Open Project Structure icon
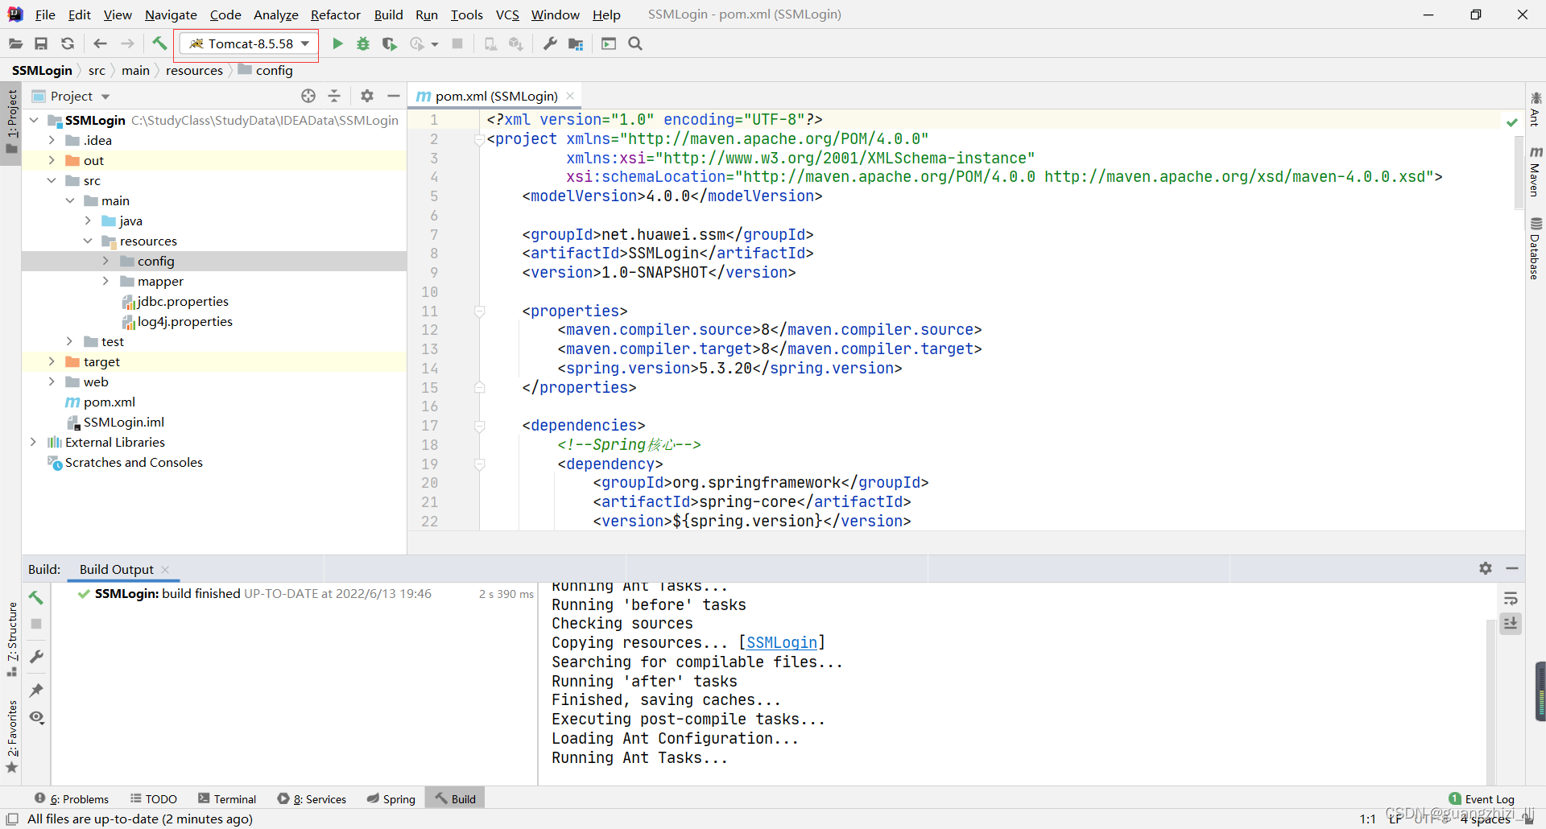The height and width of the screenshot is (829, 1546). (576, 43)
